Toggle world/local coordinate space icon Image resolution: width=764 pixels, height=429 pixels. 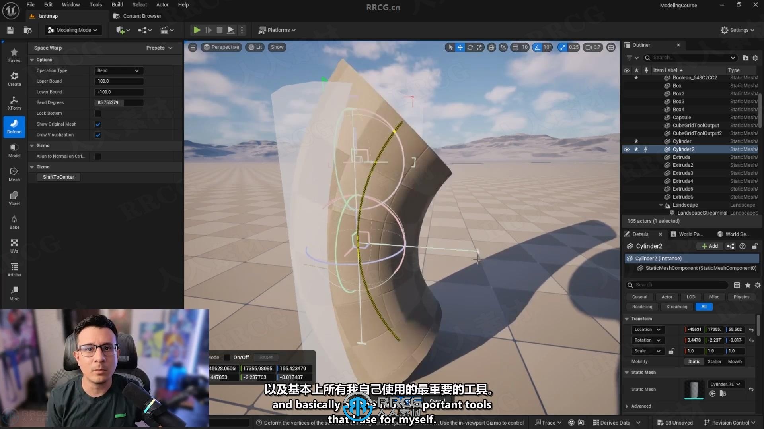491,47
